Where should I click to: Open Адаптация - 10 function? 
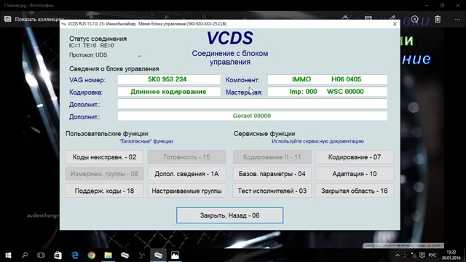click(x=355, y=174)
